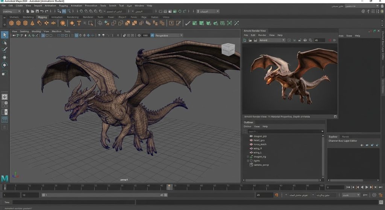Click the play render icon in Arnold Render View
Image resolution: width=385 pixels, height=210 pixels.
[x=335, y=40]
